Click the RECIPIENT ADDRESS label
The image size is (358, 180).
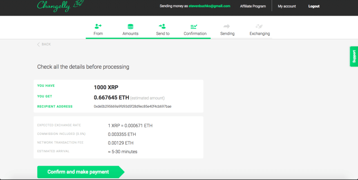click(x=55, y=106)
